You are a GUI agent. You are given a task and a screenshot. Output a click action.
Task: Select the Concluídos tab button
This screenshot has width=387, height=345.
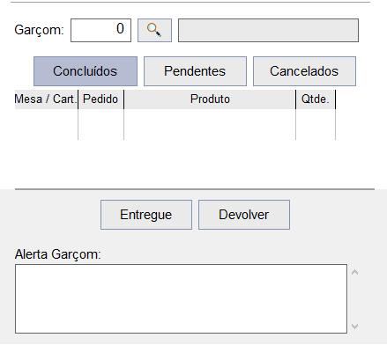[86, 71]
